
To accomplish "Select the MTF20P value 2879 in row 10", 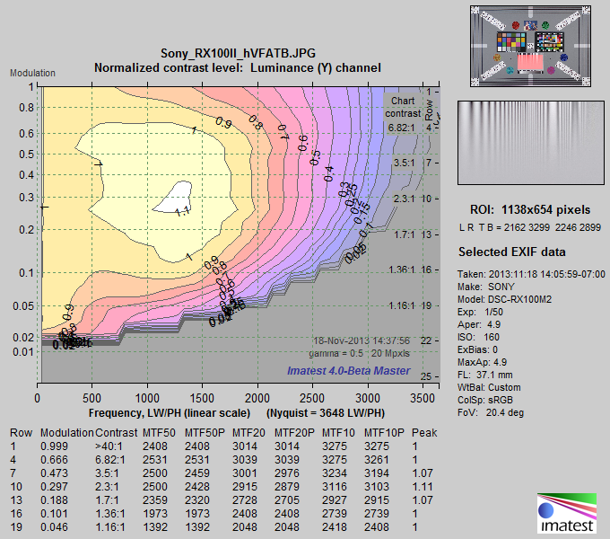I will (x=287, y=487).
